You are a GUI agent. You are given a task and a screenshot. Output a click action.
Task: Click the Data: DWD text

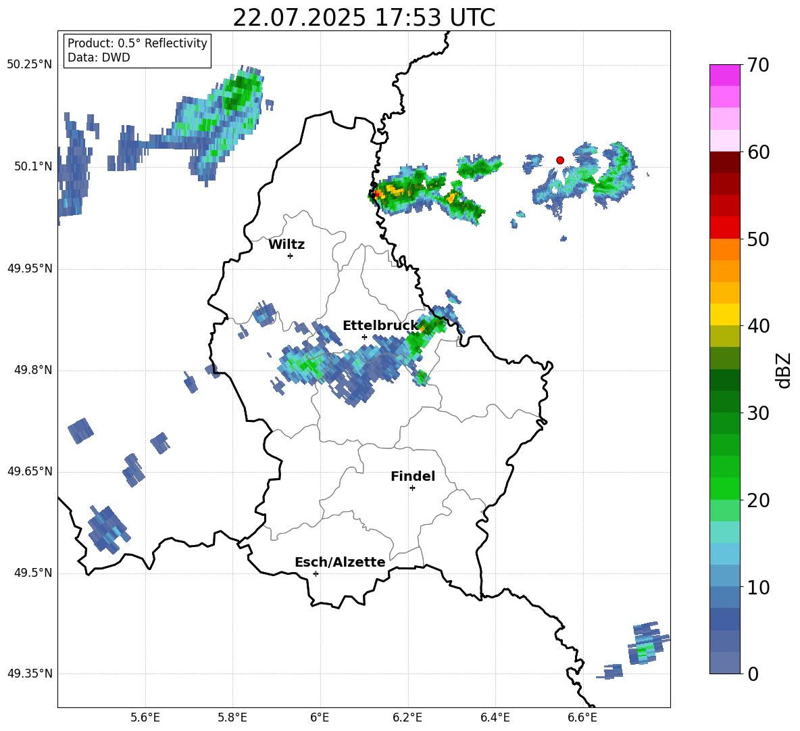(x=99, y=57)
